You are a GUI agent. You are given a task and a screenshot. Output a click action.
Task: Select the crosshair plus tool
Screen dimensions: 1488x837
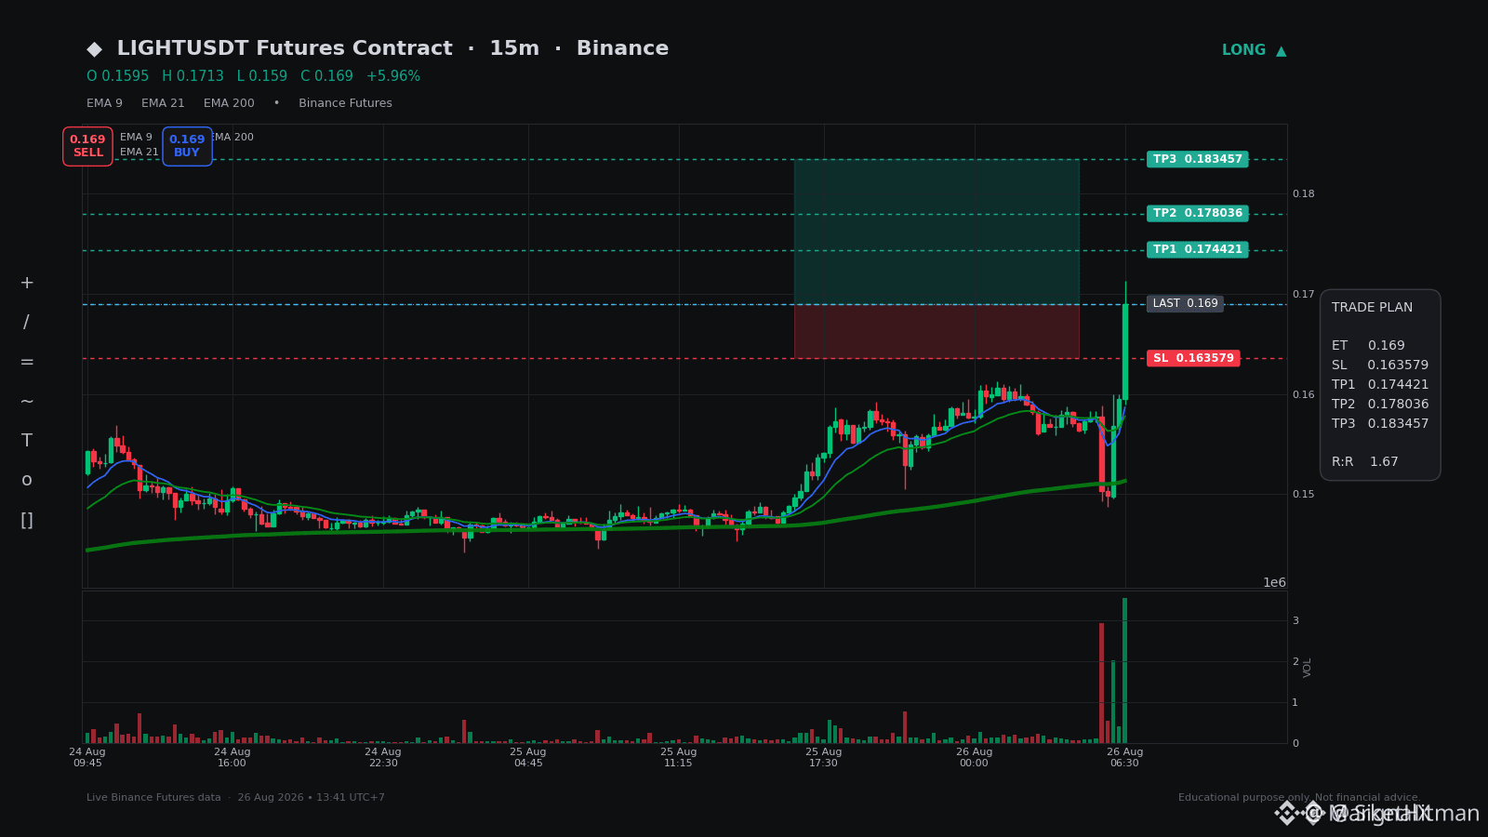(x=27, y=283)
